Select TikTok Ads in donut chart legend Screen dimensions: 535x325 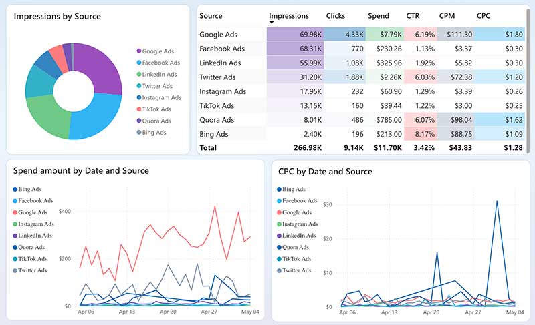[x=154, y=109]
